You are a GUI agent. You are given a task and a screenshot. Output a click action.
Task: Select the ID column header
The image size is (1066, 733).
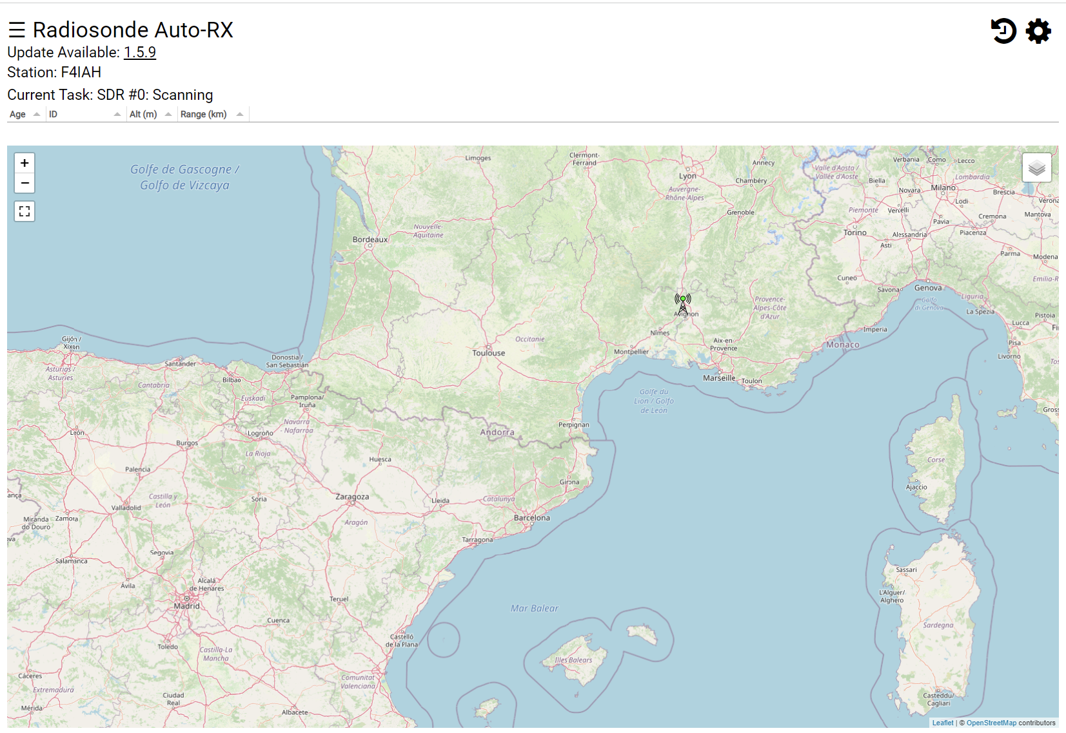coord(54,113)
